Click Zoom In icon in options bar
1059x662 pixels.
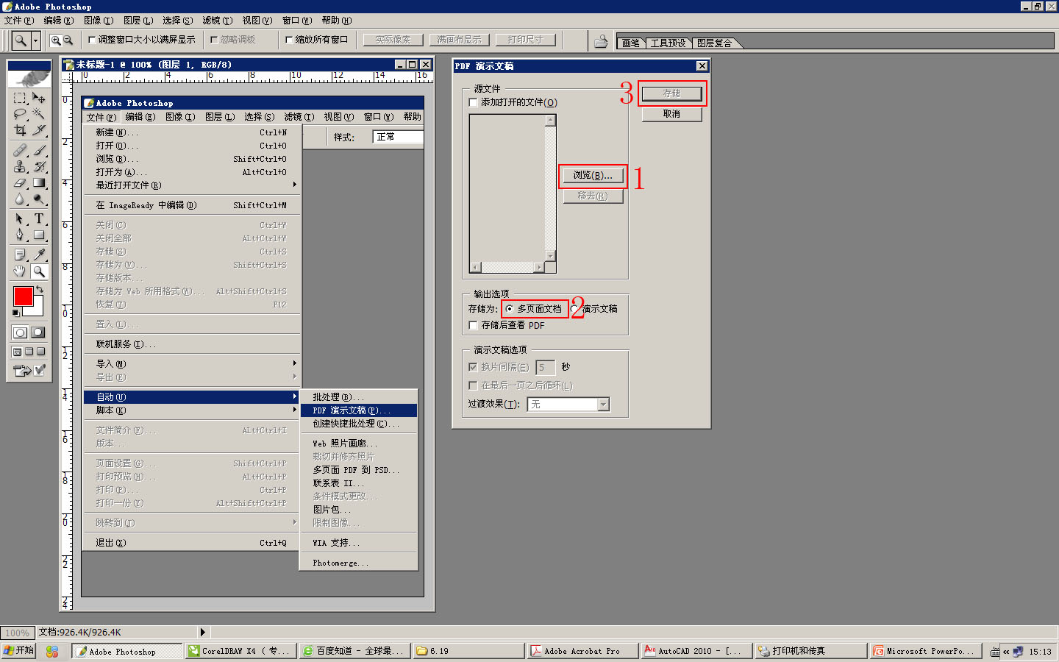56,40
